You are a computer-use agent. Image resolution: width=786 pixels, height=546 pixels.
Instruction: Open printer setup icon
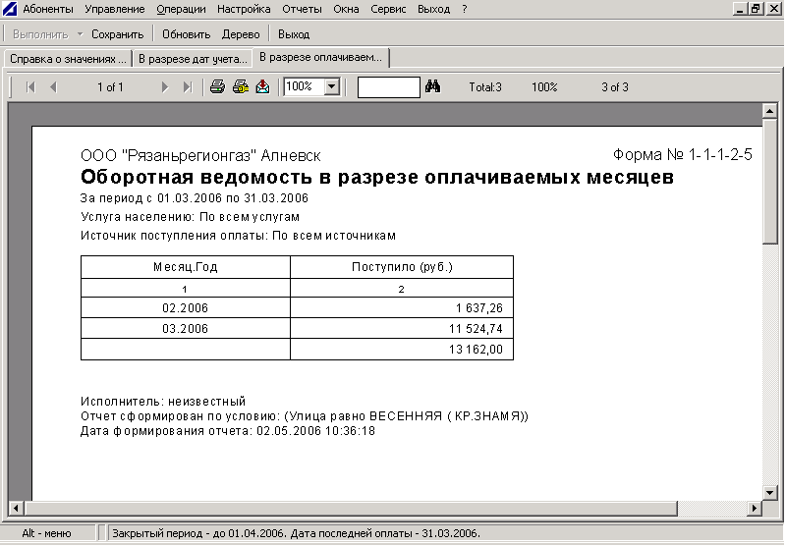240,87
